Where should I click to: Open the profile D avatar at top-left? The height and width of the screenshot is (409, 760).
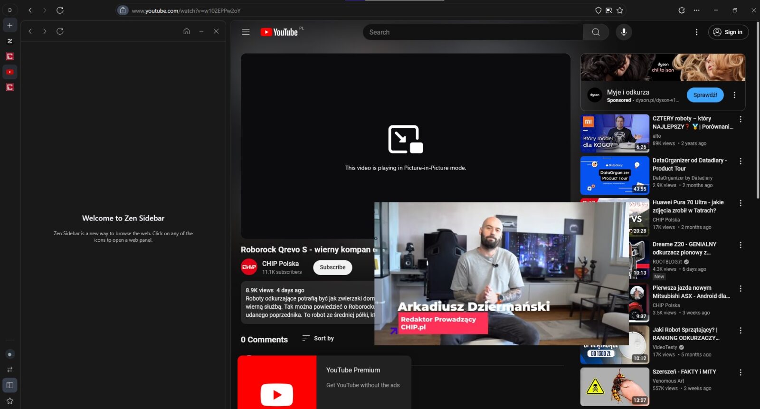click(x=9, y=10)
